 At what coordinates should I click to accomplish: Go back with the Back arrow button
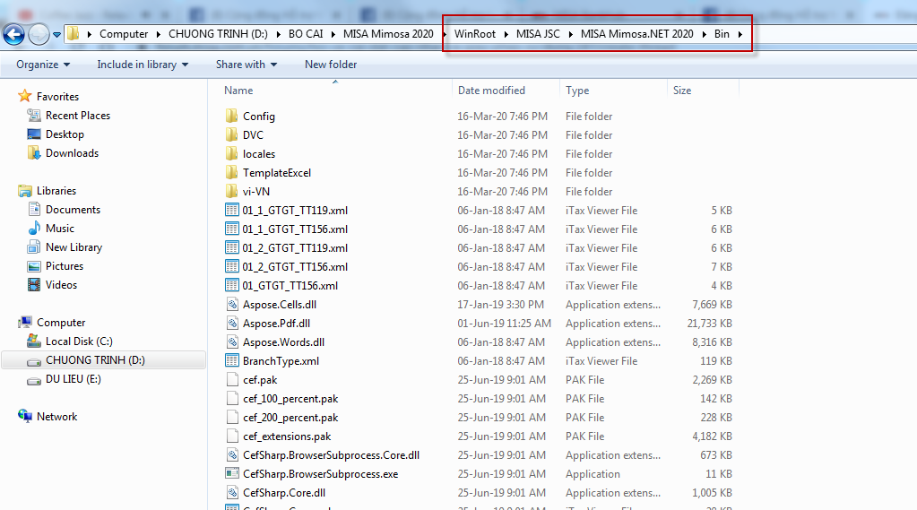[x=14, y=34]
